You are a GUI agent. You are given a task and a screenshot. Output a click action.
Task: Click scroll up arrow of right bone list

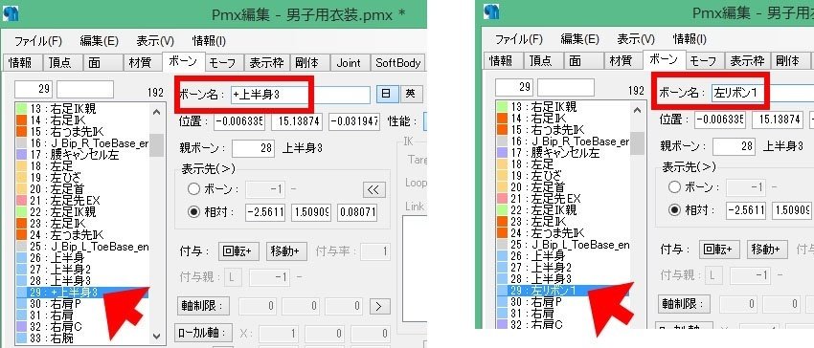click(637, 111)
